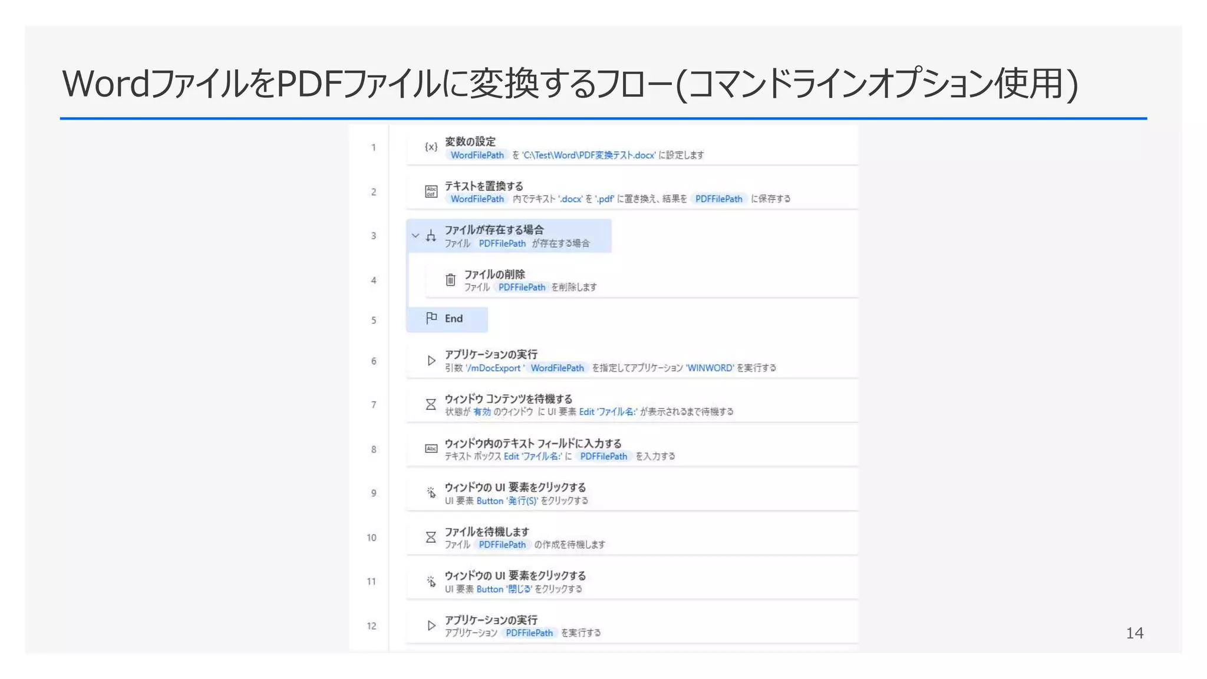Click Button '発行(S)' UI element link
The height and width of the screenshot is (679, 1207).
(x=507, y=500)
